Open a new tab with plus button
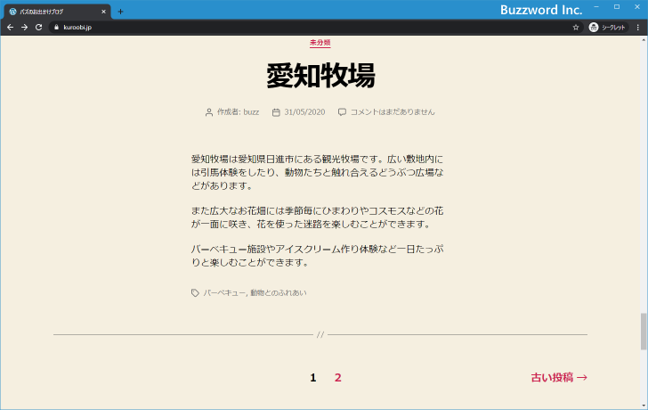This screenshot has width=648, height=410. click(120, 12)
